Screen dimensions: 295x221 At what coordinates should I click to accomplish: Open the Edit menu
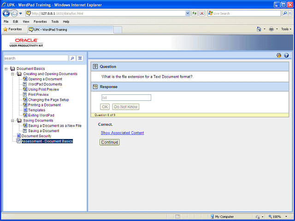[x=15, y=22]
